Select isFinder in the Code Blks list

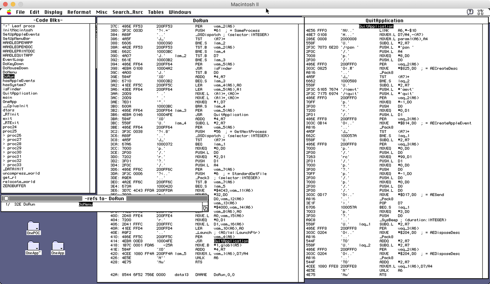point(12,89)
